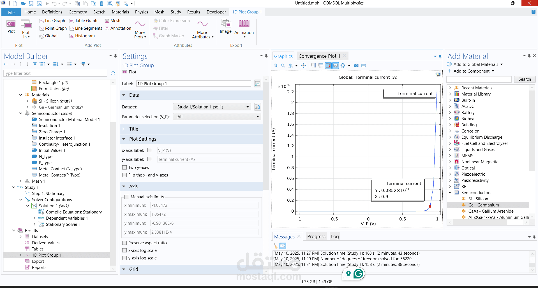
Task: Click the Label text field
Action: [193, 84]
